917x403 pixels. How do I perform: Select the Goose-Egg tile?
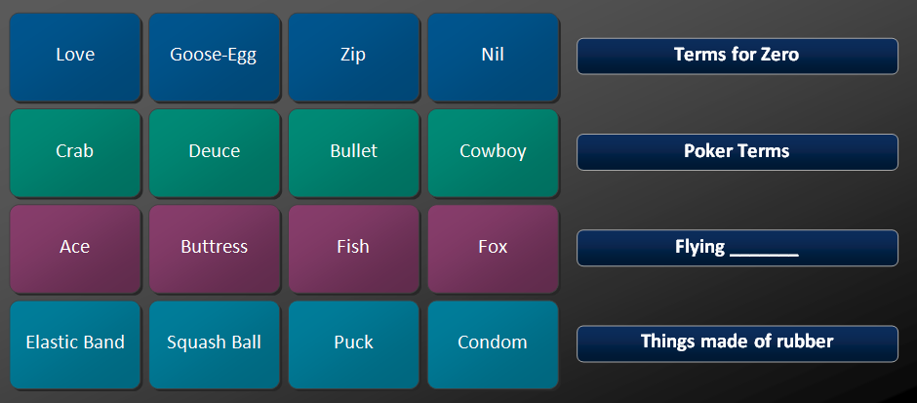[x=214, y=57]
